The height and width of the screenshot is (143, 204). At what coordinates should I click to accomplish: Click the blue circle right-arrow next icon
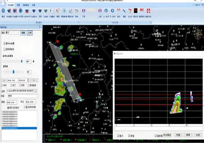[x=112, y=11]
